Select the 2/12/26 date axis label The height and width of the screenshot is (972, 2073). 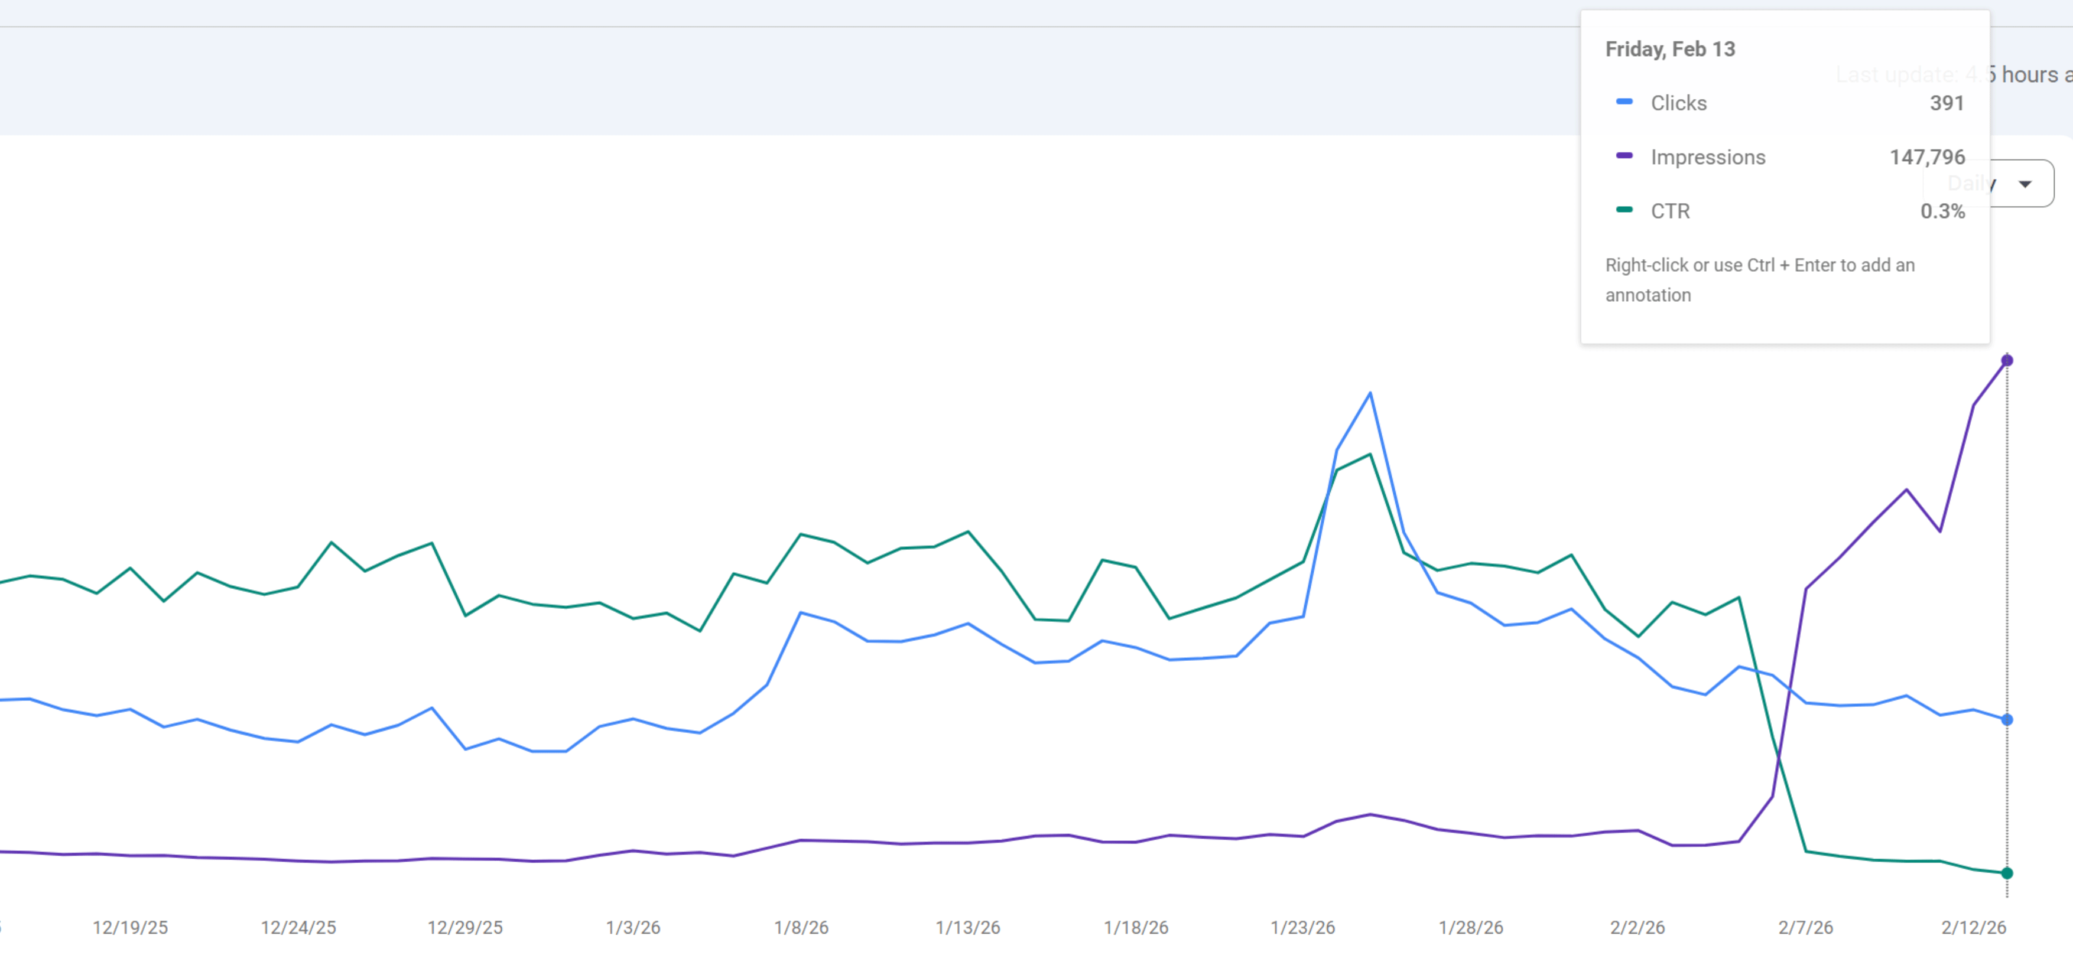pos(1973,927)
